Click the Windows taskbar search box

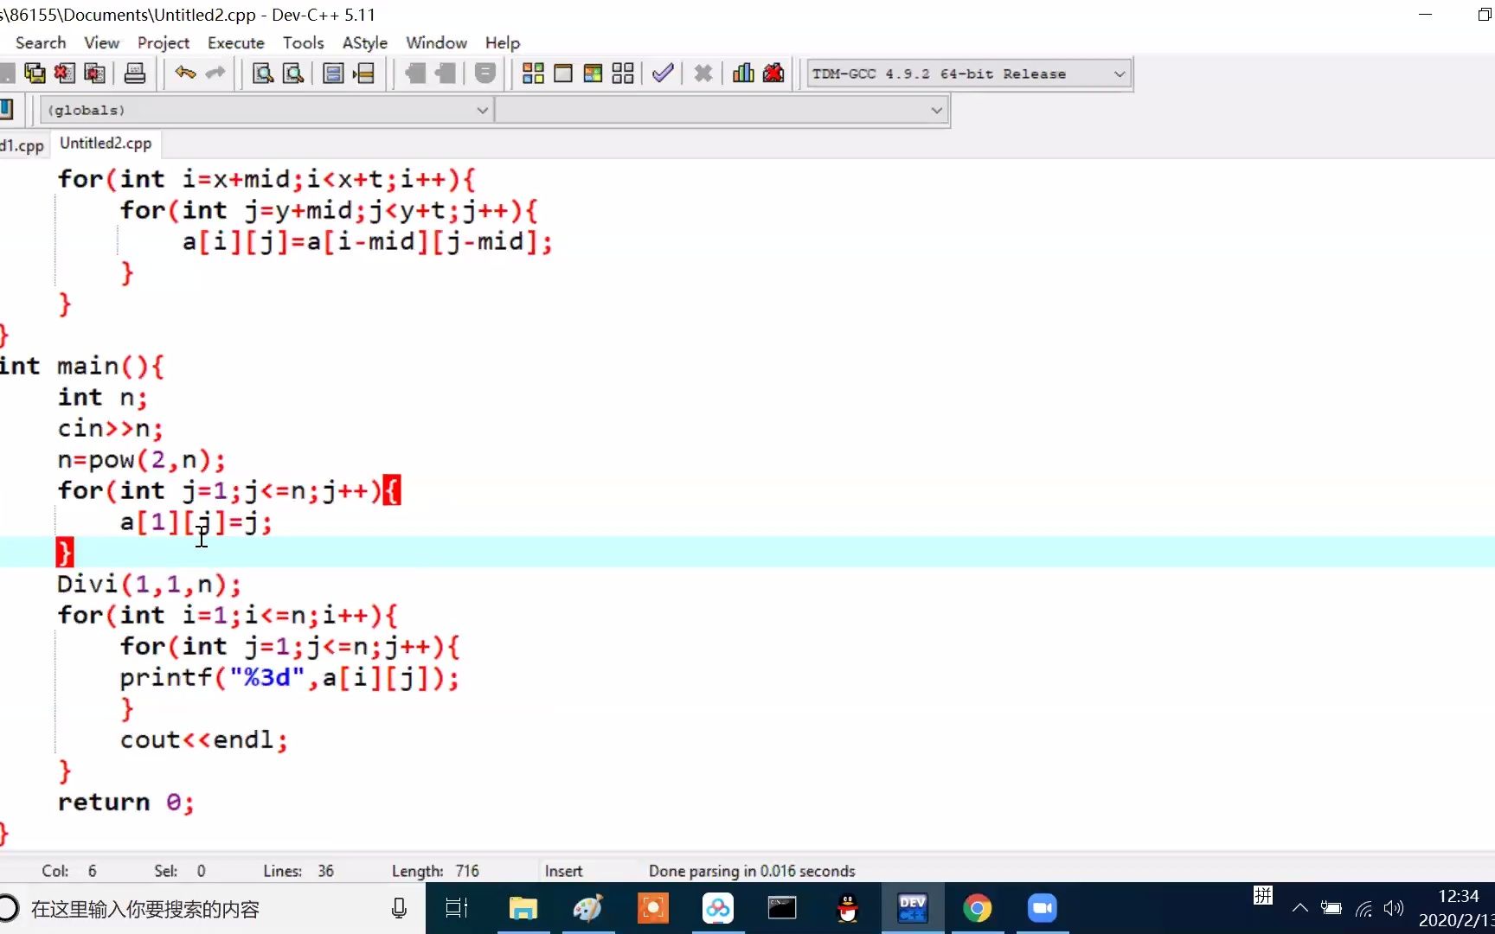point(212,908)
